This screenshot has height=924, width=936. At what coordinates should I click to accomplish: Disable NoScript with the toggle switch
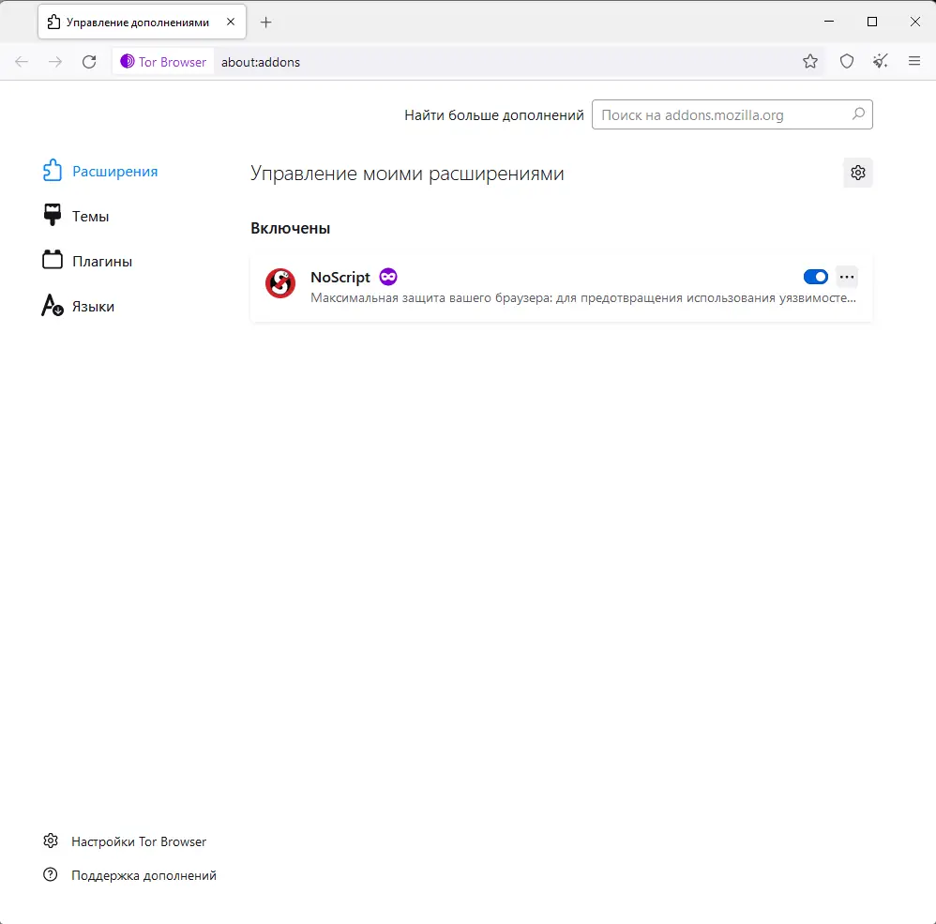(815, 277)
